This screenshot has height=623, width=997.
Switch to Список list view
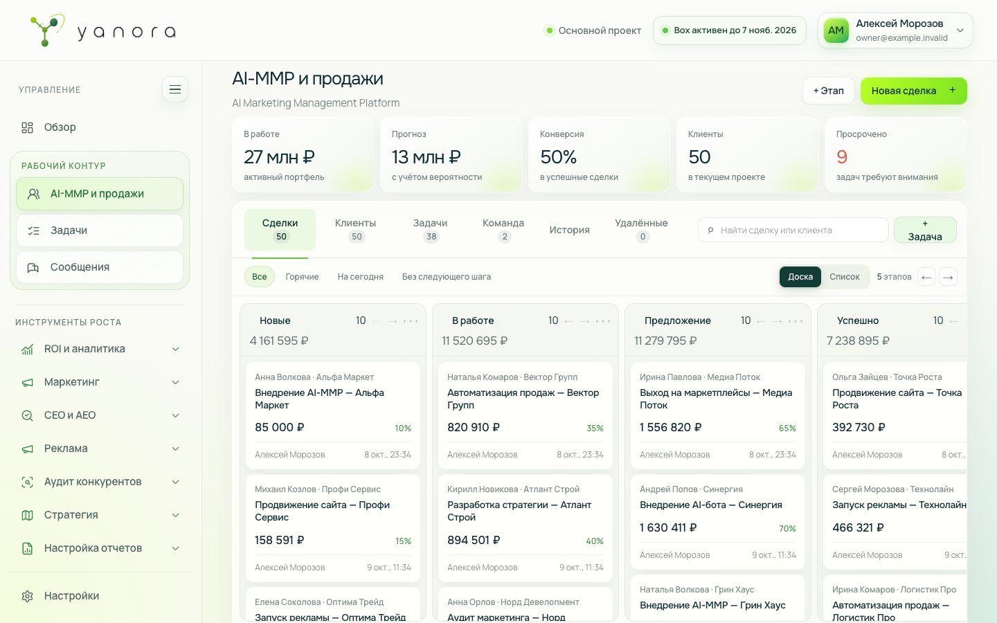pyautogui.click(x=845, y=277)
